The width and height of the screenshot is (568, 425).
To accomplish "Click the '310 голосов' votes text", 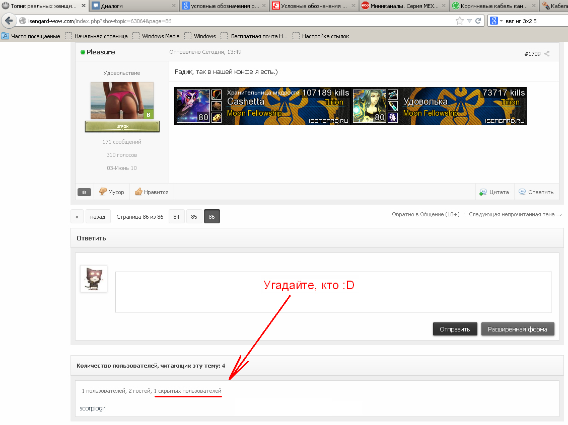I will (122, 155).
